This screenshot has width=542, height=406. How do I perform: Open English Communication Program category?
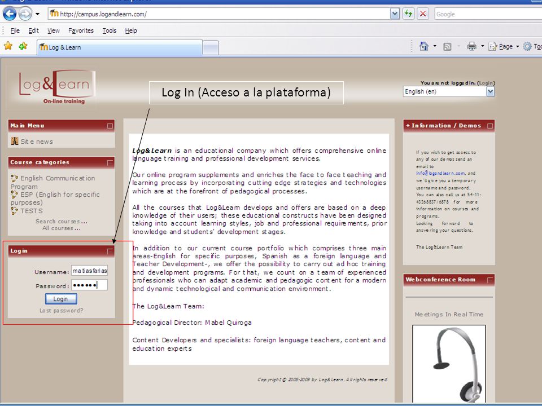53,182
